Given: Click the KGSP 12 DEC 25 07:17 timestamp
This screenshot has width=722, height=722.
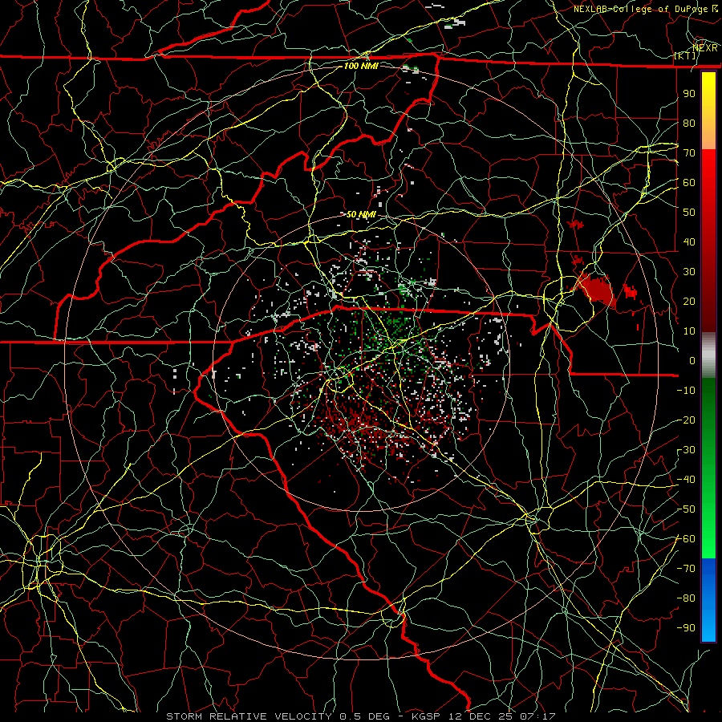Looking at the screenshot, I should point(485,716).
